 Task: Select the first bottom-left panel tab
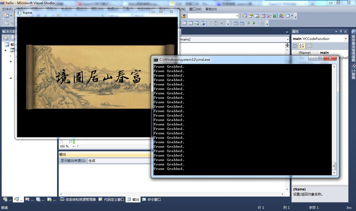click(7, 199)
